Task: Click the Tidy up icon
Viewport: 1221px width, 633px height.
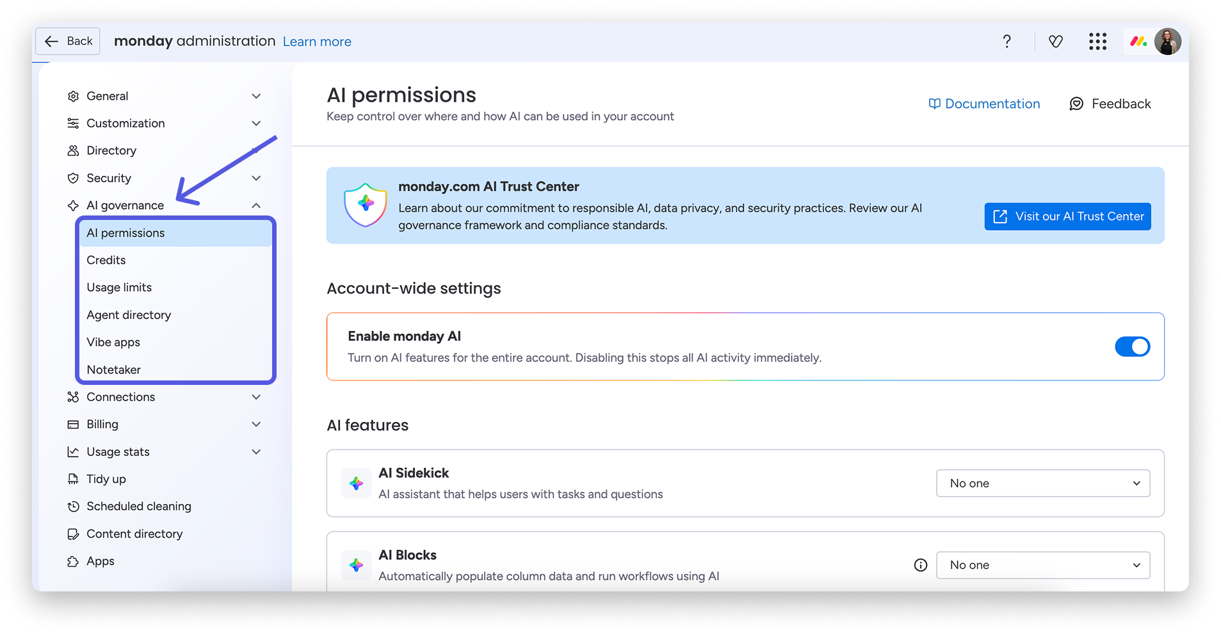Action: coord(73,480)
